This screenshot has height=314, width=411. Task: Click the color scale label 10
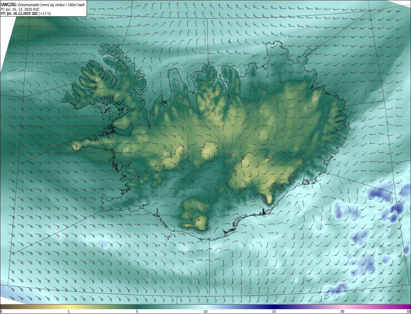pyautogui.click(x=205, y=312)
